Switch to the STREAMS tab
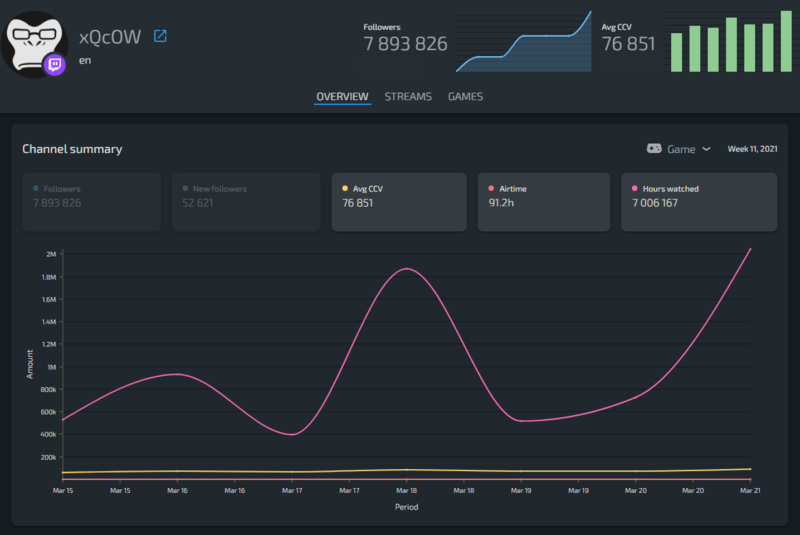The height and width of the screenshot is (535, 800). coord(408,96)
